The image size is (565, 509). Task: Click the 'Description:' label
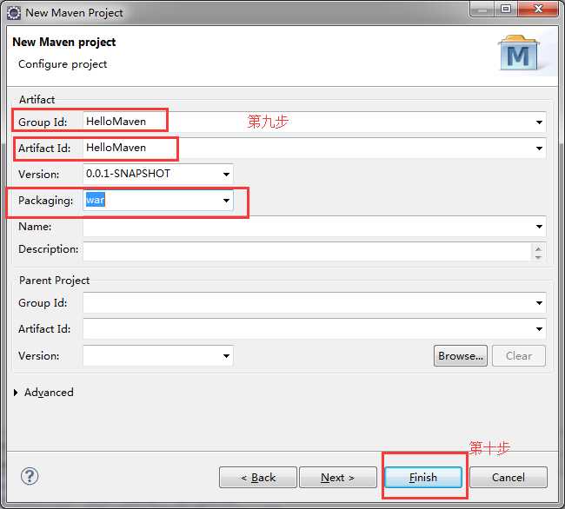click(x=49, y=249)
